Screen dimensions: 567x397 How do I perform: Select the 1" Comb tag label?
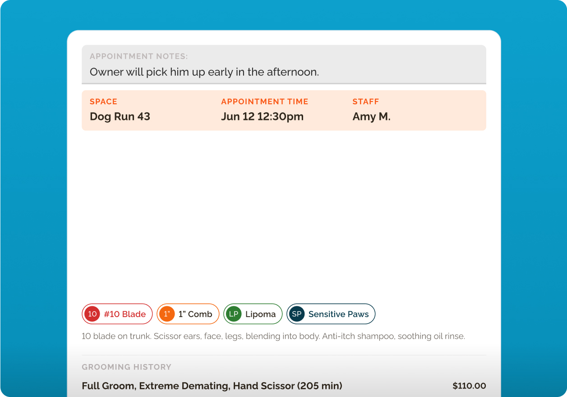coord(195,314)
